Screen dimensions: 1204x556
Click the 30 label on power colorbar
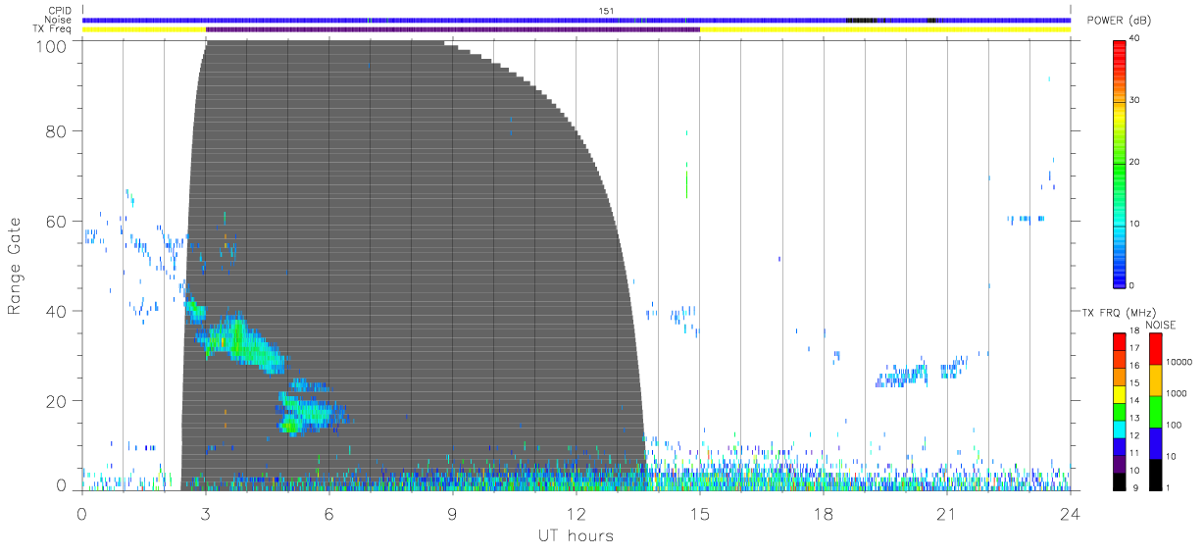(x=1135, y=100)
